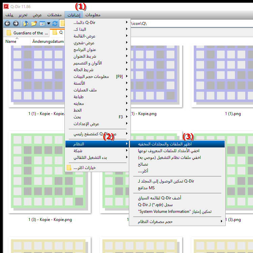Viewport: 253px width, 253px height.
Task: Expand the الألوان و التصميم submenu
Action: pyautogui.click(x=97, y=63)
